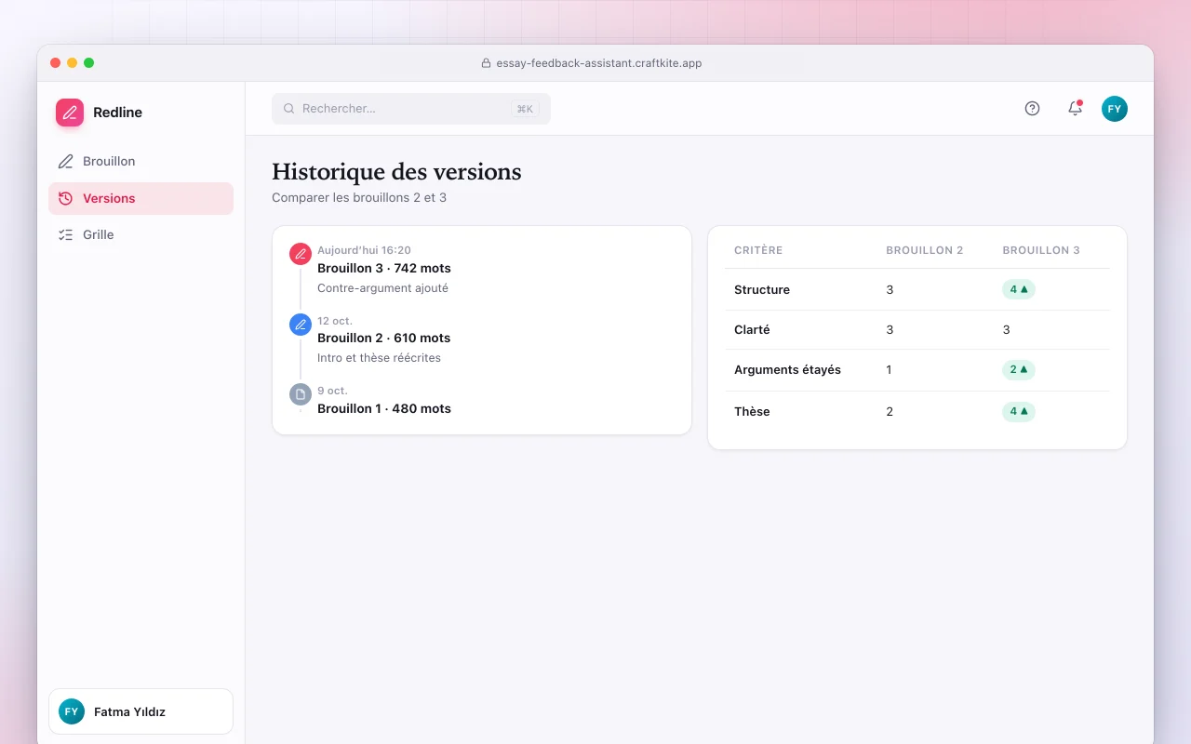This screenshot has width=1191, height=744.
Task: Click the Clarté criterion row label
Action: [x=752, y=329]
